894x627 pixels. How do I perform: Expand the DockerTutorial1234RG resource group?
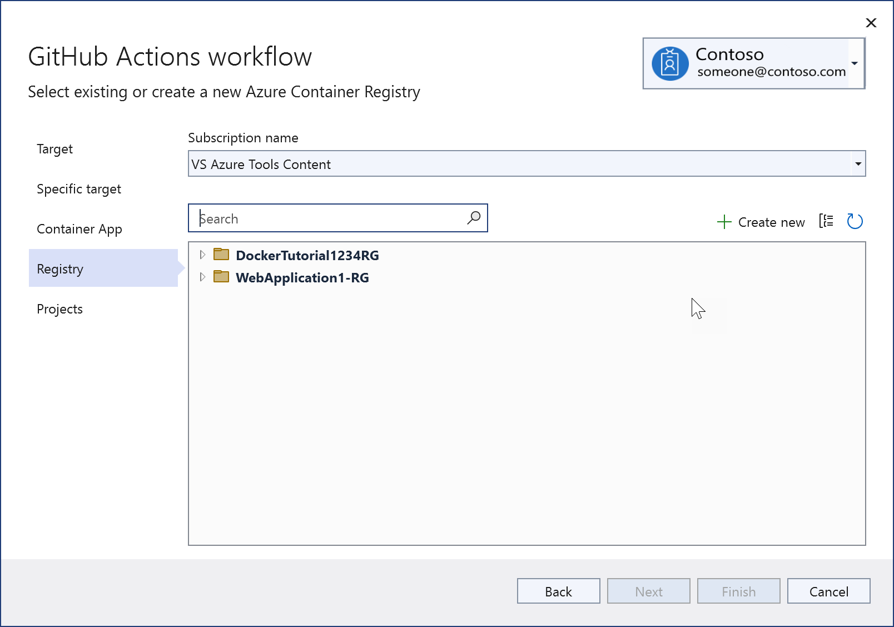(x=202, y=255)
